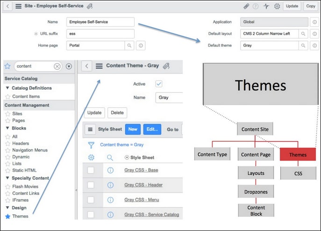The image size is (321, 231).
Task: Click New to add a Style Sheet
Action: click(x=133, y=130)
